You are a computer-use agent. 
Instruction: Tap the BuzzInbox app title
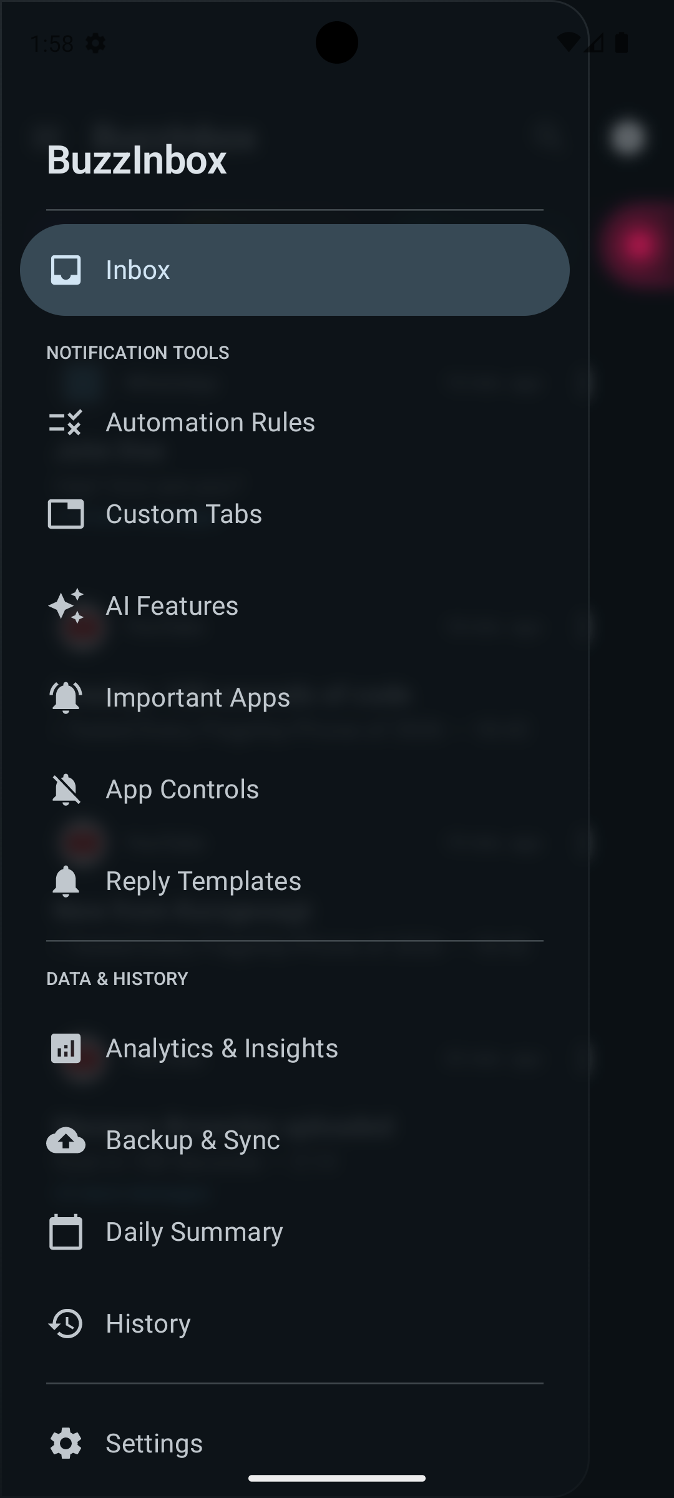pyautogui.click(x=137, y=161)
